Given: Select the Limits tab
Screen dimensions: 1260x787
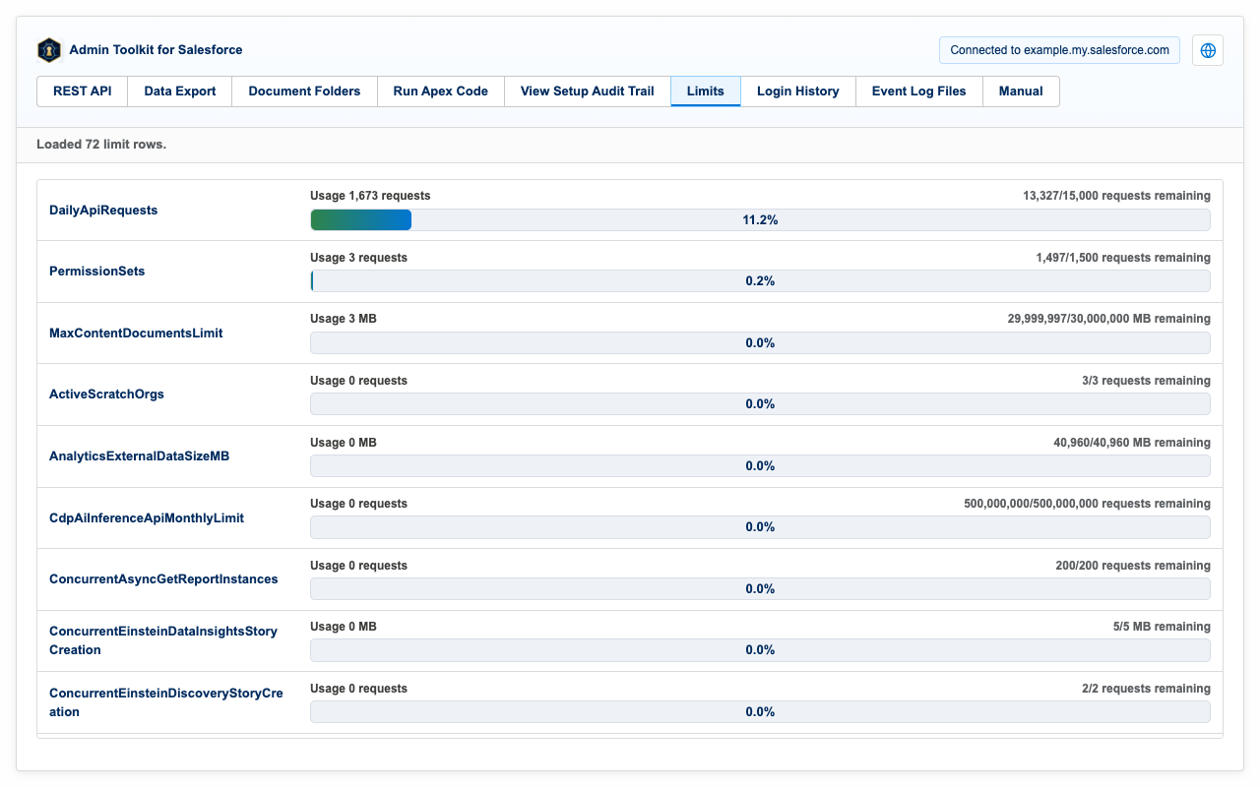Looking at the screenshot, I should 706,91.
